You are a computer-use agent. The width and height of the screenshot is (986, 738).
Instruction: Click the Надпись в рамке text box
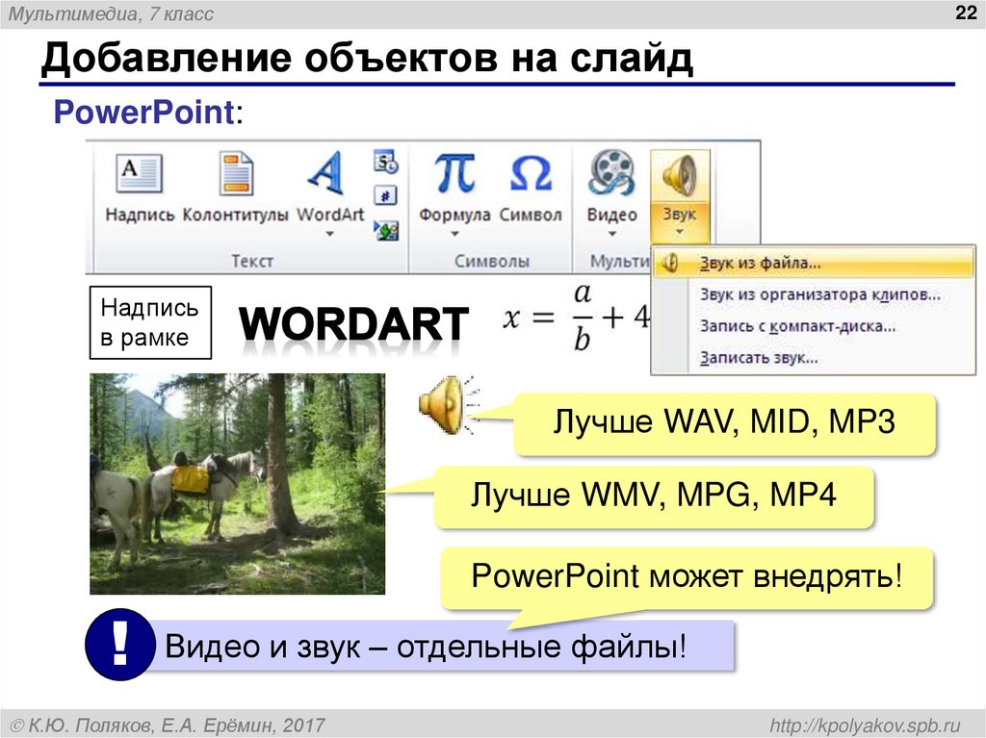[x=150, y=322]
